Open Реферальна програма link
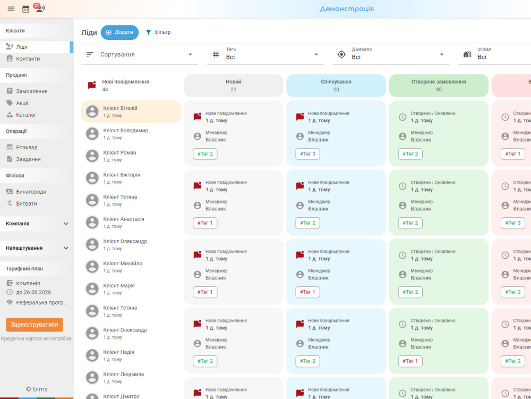The height and width of the screenshot is (399, 531). coord(37,302)
